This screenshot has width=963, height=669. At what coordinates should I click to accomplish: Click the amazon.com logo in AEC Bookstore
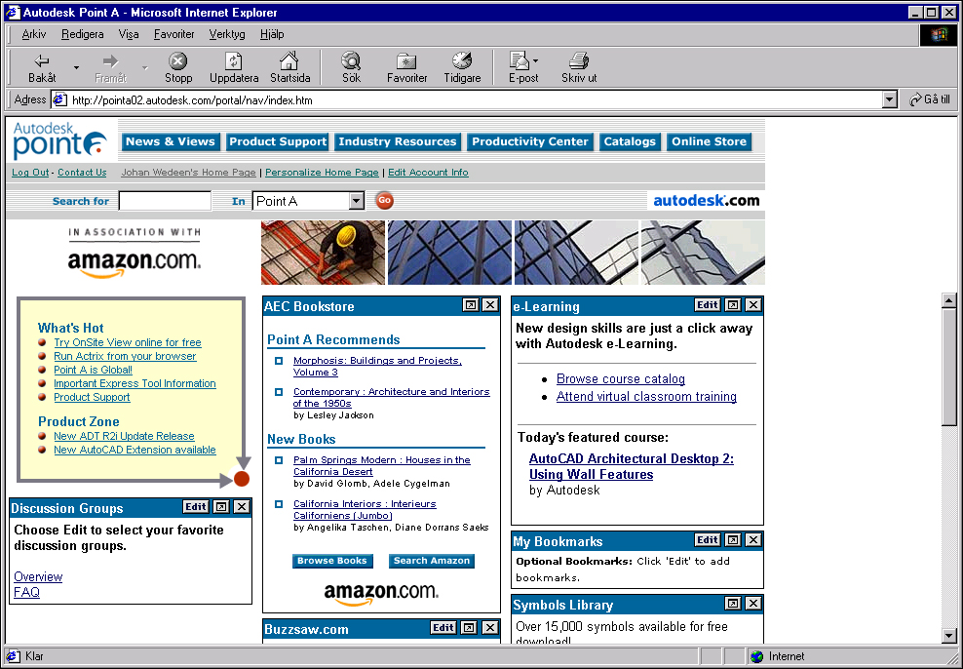(x=381, y=594)
